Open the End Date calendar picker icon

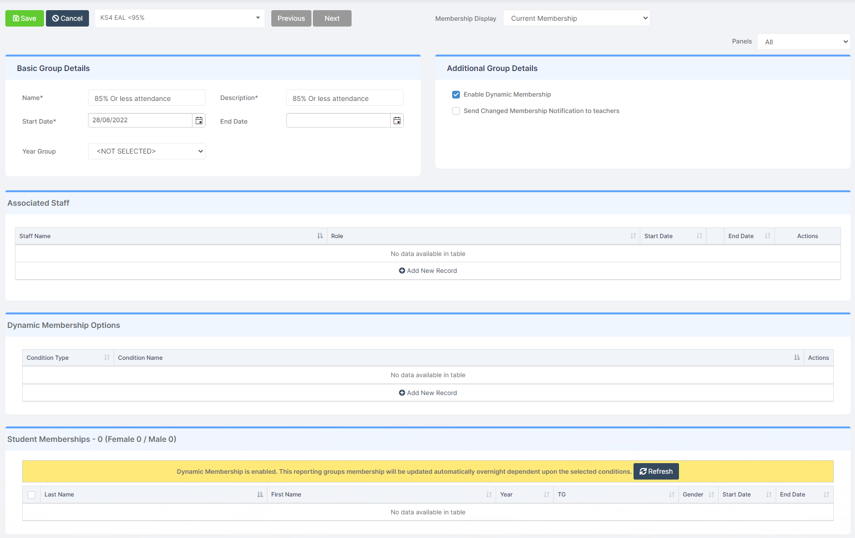tap(397, 120)
